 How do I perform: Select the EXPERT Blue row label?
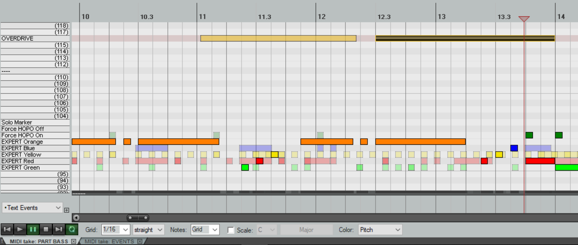tap(35, 148)
